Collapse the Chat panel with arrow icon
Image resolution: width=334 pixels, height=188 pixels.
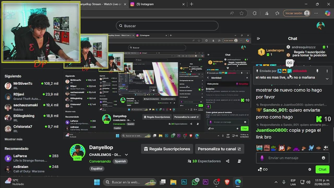tap(258, 38)
